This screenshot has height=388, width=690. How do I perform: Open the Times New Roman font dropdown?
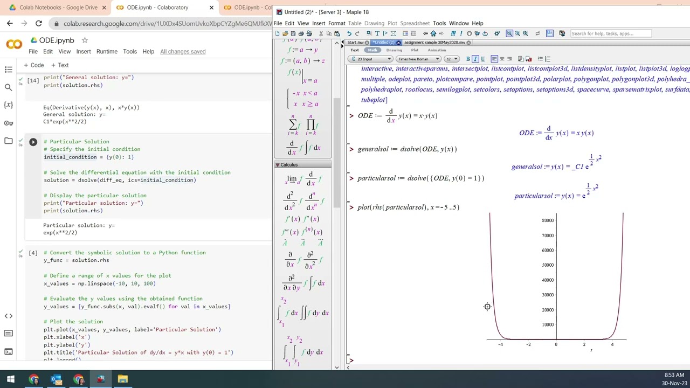click(418, 59)
